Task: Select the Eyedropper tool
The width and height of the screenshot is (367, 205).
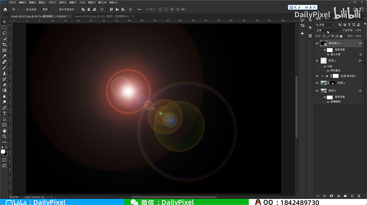Action: click(4, 56)
